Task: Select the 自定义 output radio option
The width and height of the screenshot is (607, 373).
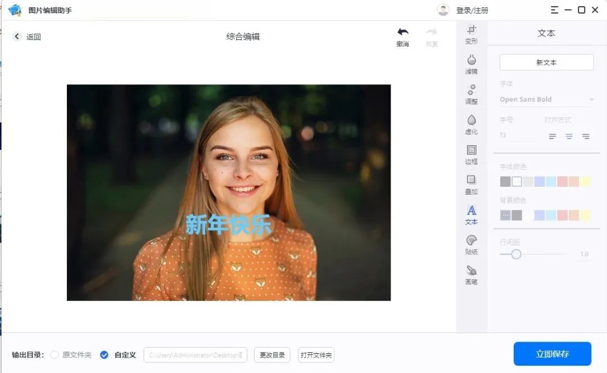Action: pyautogui.click(x=104, y=355)
